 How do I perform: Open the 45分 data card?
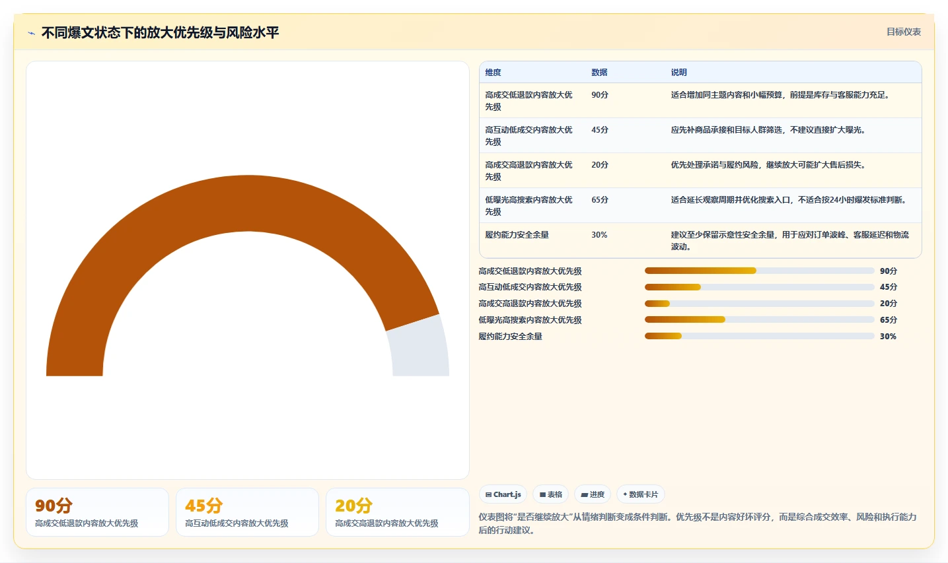[x=247, y=512]
